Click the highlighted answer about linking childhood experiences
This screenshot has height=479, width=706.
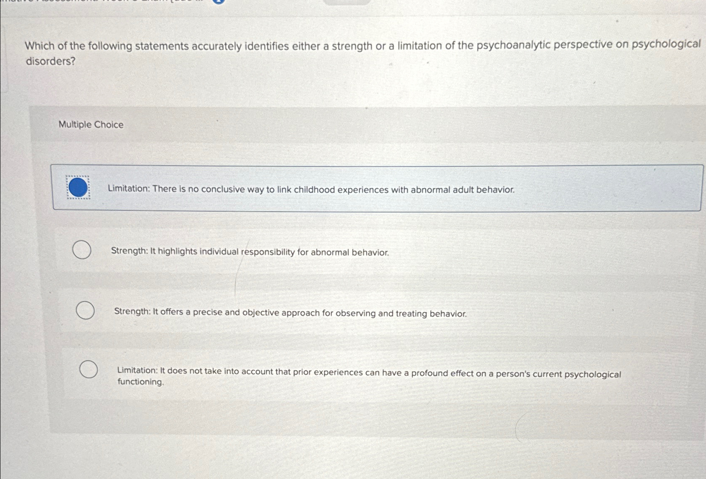coord(310,190)
